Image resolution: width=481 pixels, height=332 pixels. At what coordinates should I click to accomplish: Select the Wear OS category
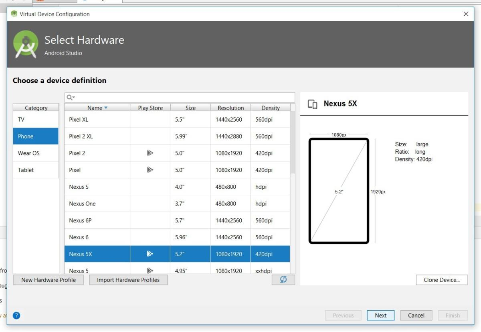[x=36, y=153]
